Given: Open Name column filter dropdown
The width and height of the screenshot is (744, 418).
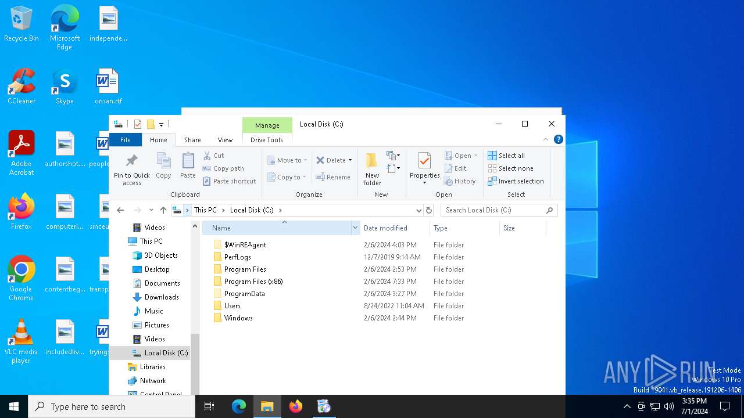Looking at the screenshot, I should pyautogui.click(x=355, y=228).
